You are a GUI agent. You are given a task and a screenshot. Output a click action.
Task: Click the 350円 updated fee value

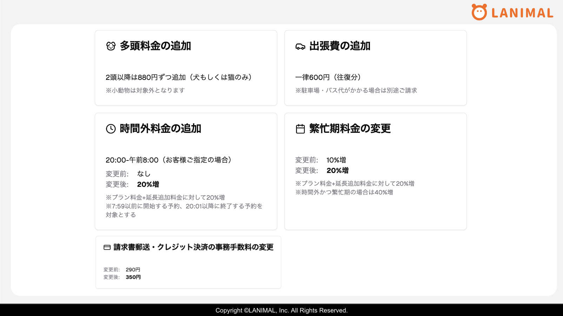(x=133, y=277)
